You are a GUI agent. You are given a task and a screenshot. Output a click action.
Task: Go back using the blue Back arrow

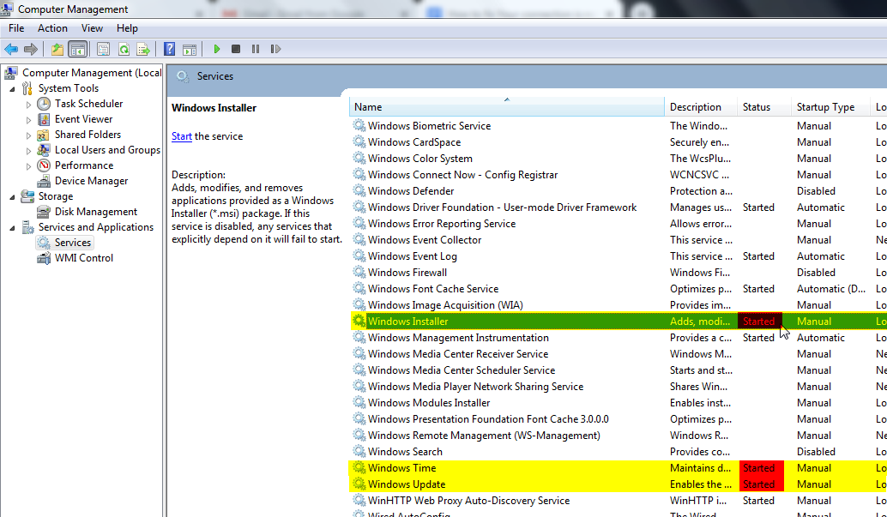[x=11, y=49]
